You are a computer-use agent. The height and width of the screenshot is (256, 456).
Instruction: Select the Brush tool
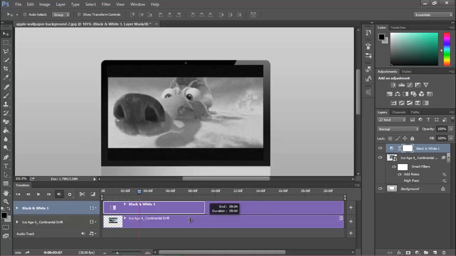click(6, 96)
